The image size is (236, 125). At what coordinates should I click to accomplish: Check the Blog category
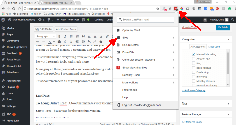coord(194,63)
